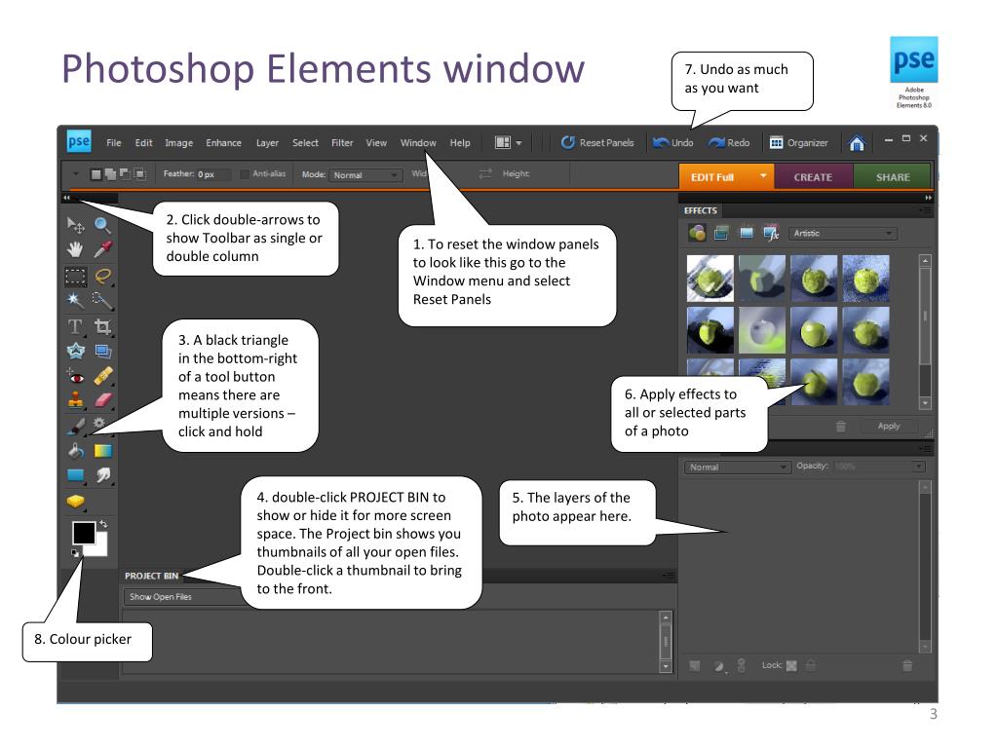
Task: Expand the EDIT Full mode dropdown arrow
Action: click(762, 175)
